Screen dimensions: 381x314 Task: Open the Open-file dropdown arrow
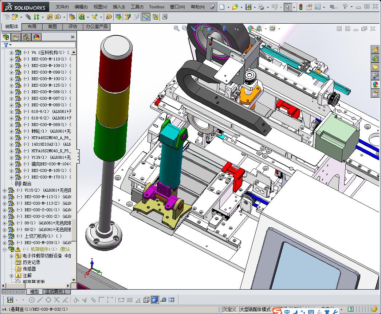coord(241,7)
